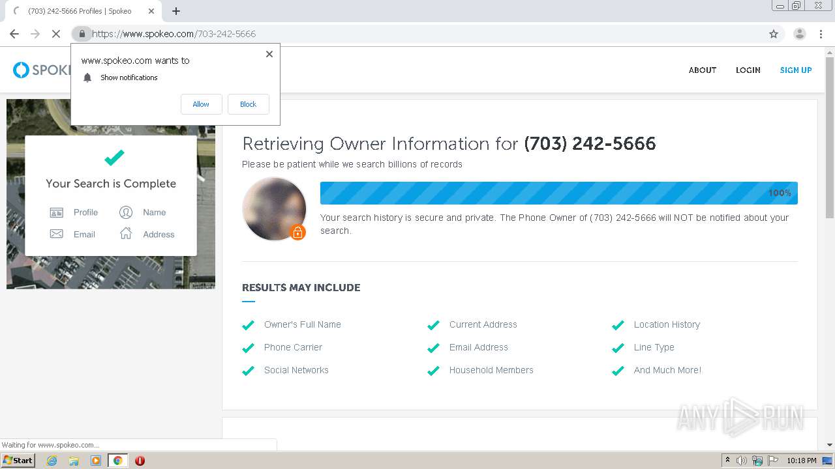Viewport: 835px width, 469px height.
Task: Click the padlock site info icon
Action: pos(82,34)
